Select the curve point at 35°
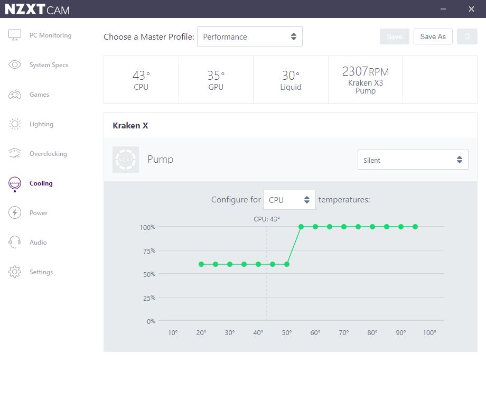Image resolution: width=486 pixels, height=399 pixels. [x=244, y=264]
